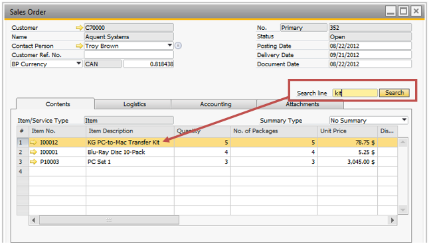Click the Customer Ref. No. field
This screenshot has width=429, height=244.
pos(129,55)
